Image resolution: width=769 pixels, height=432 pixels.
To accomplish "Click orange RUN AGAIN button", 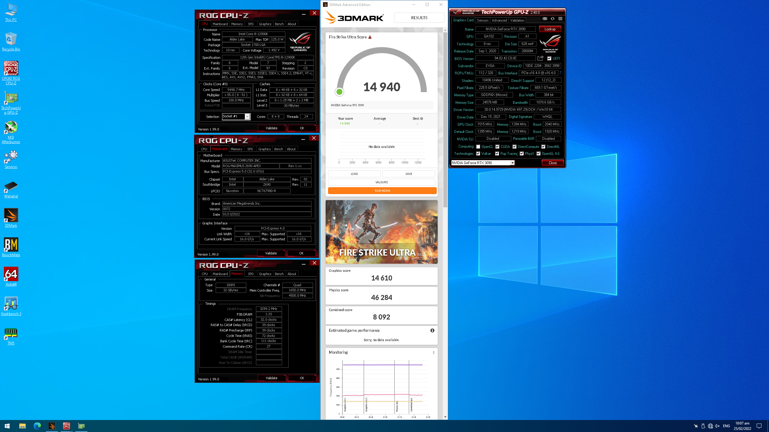I will (x=382, y=190).
